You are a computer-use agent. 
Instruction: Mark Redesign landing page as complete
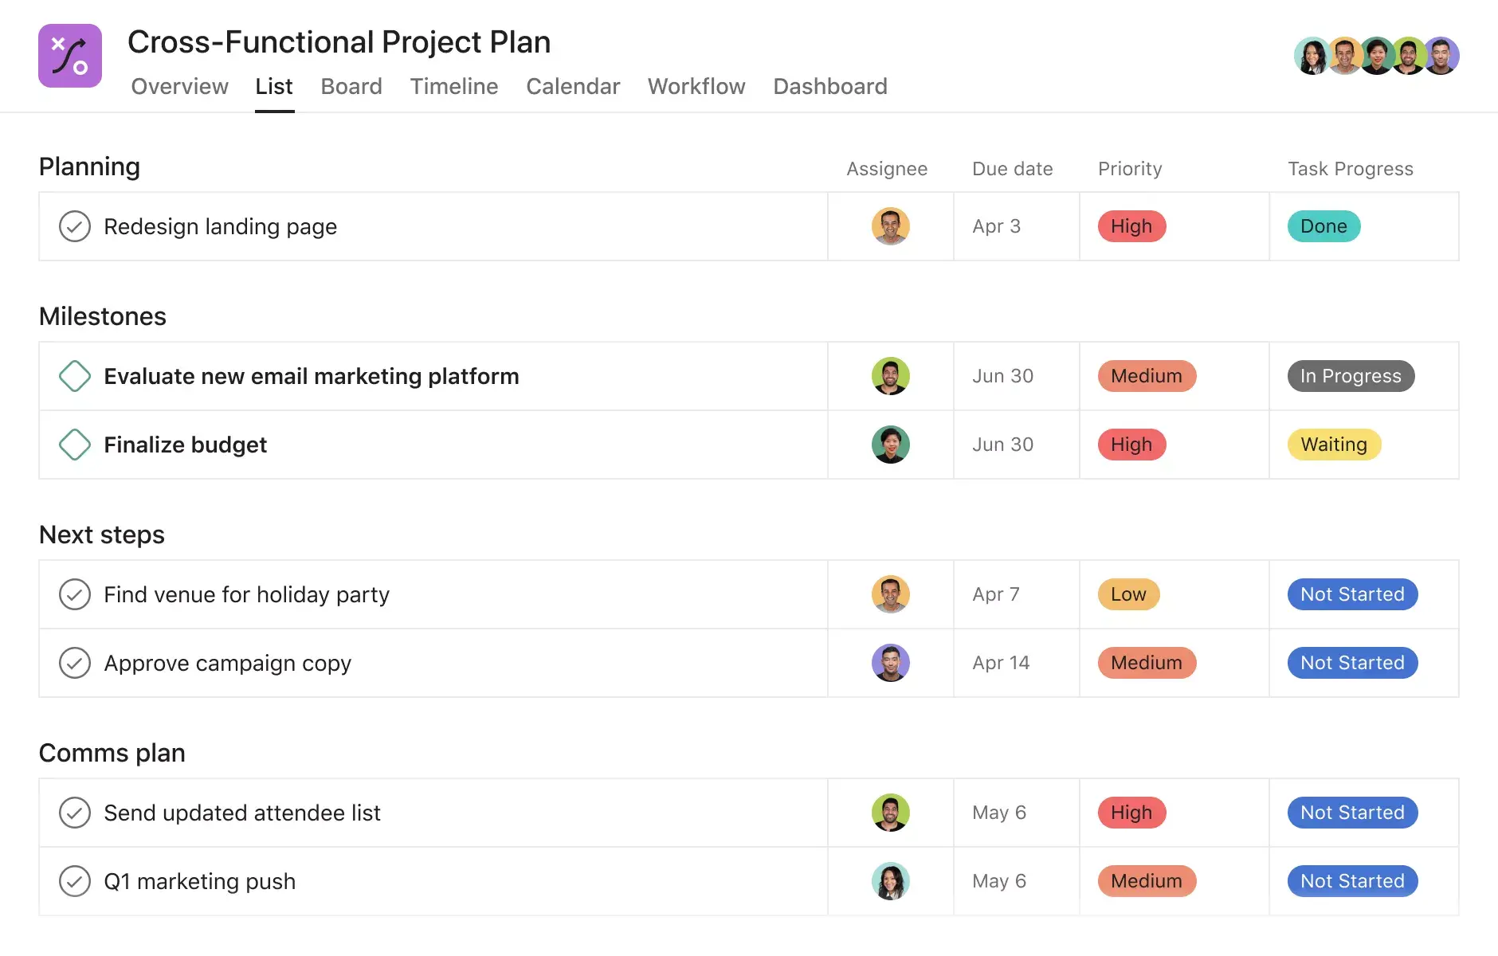(x=74, y=226)
